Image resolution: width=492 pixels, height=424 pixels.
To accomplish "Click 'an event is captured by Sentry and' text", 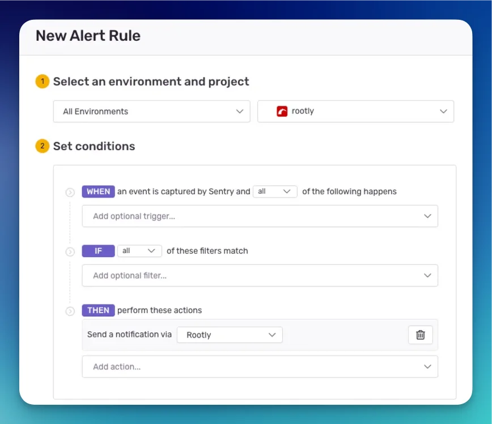I will [184, 191].
